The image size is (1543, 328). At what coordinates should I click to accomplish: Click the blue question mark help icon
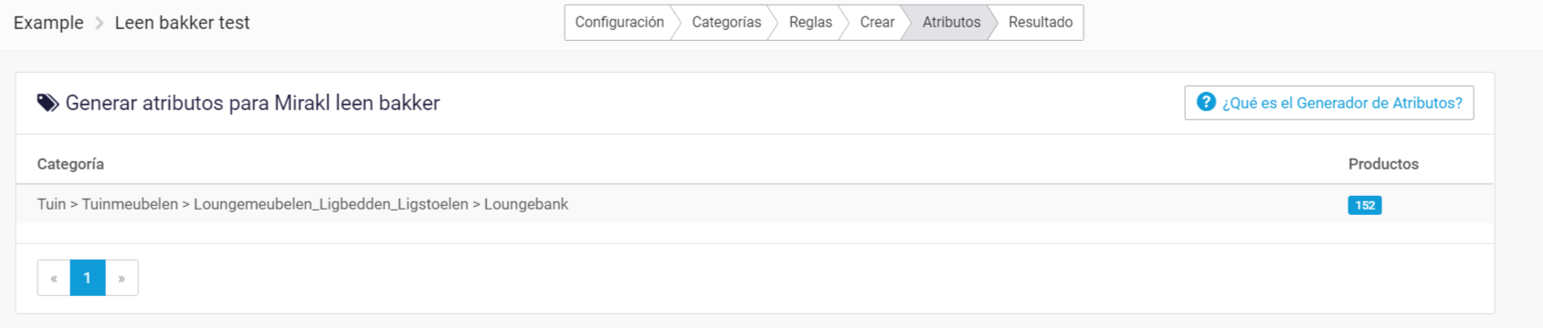click(1206, 102)
